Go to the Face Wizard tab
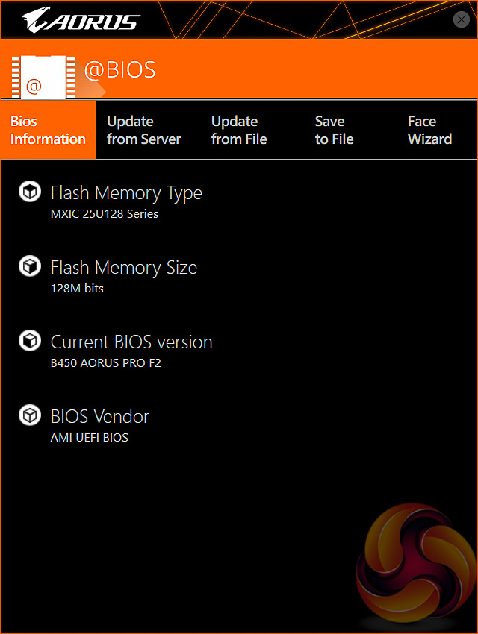Image resolution: width=478 pixels, height=634 pixels. (x=429, y=131)
